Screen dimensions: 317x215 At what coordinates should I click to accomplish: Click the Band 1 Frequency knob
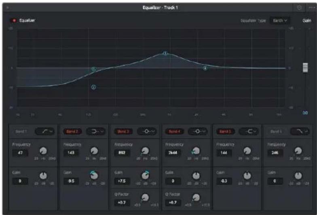43,151
